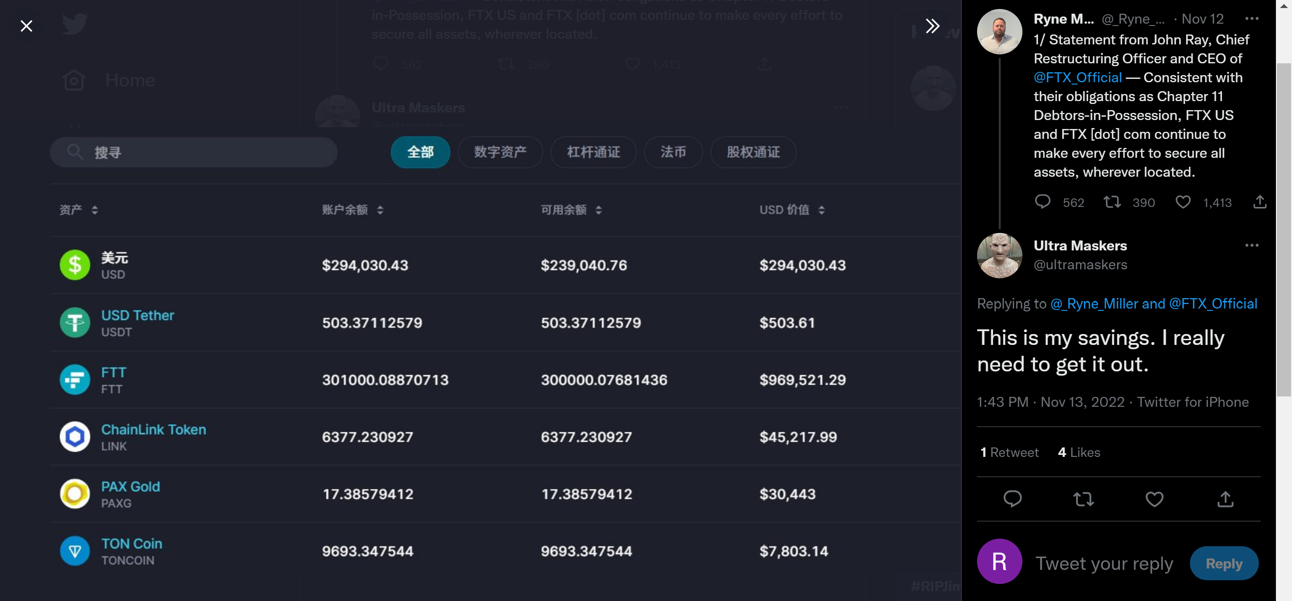Open the PAX Gold asset link

(131, 487)
